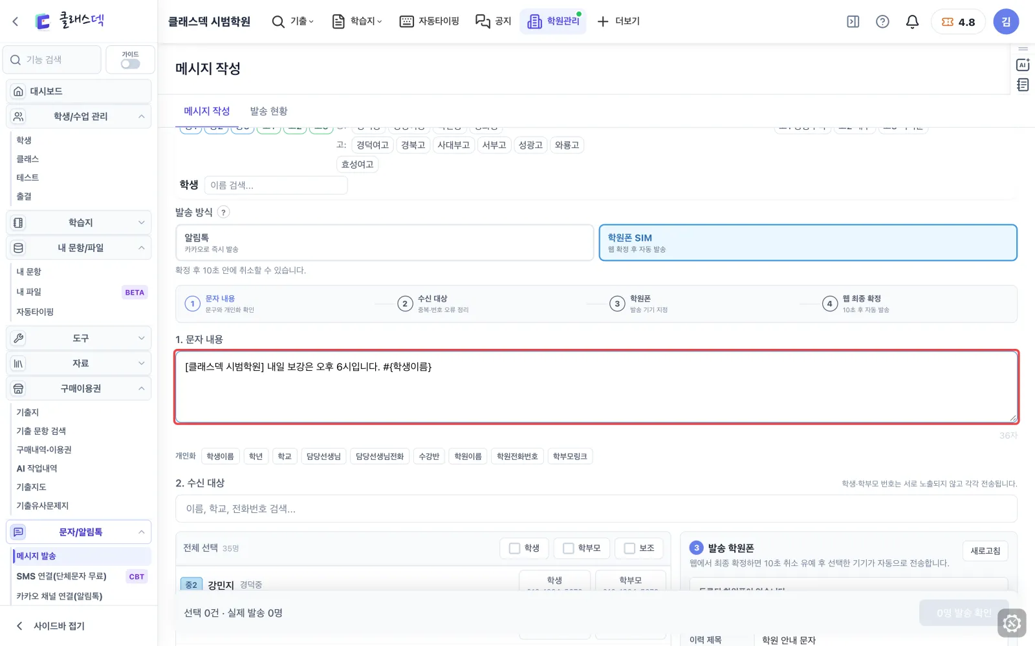The width and height of the screenshot is (1035, 646).
Task: Open 카카오 채널 연결(알림톡) sidebar item
Action: click(x=60, y=596)
